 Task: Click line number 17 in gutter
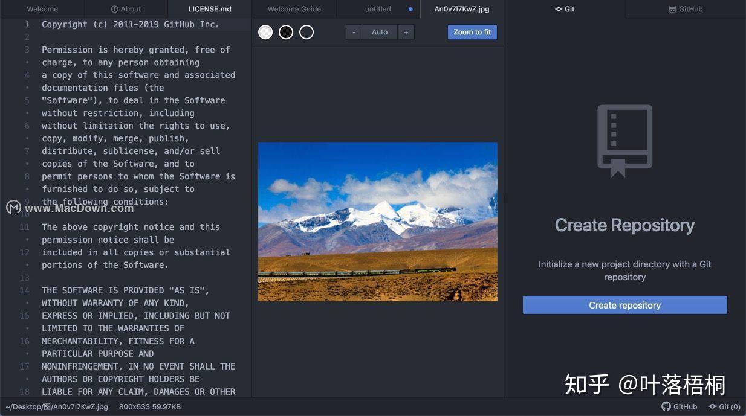pos(24,366)
